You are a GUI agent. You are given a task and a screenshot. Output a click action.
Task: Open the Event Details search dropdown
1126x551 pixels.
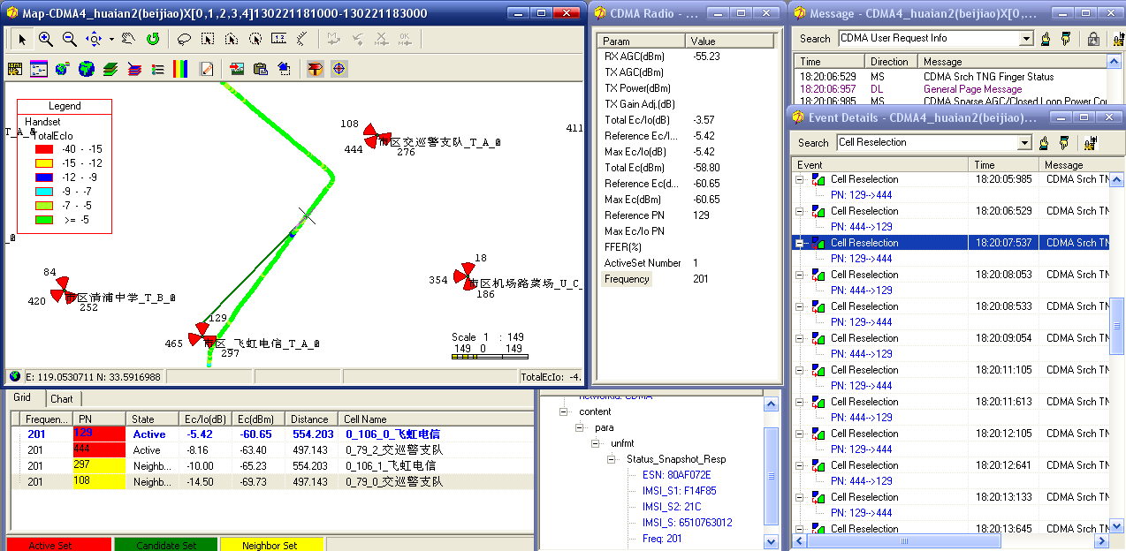[x=1024, y=142]
